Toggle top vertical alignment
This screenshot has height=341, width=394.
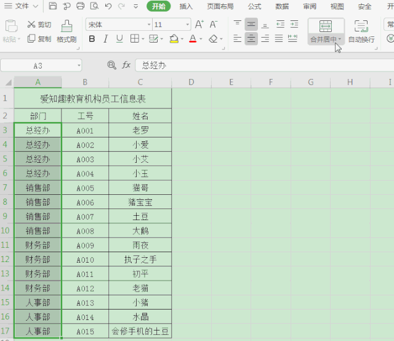238,24
